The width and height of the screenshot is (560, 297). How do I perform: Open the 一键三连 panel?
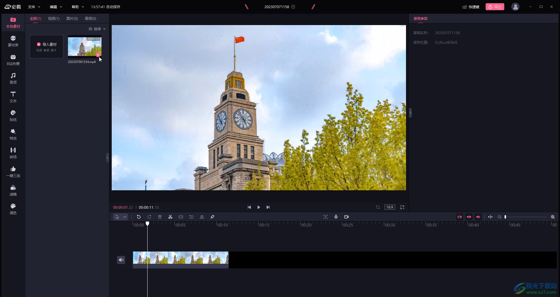coord(13,172)
